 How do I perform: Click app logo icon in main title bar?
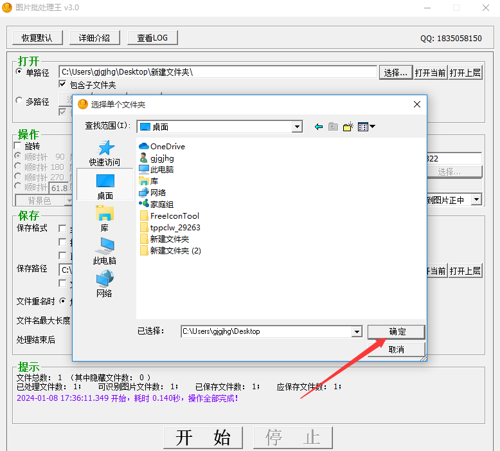7,7
